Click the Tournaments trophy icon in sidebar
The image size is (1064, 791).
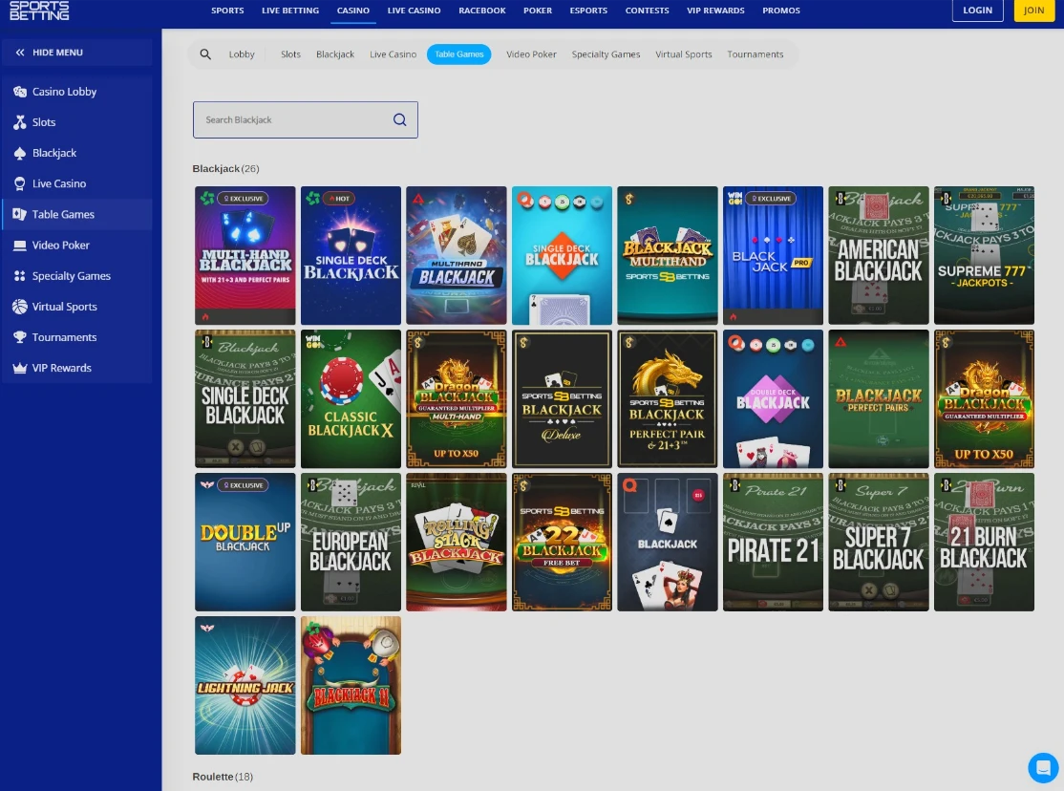coord(20,337)
